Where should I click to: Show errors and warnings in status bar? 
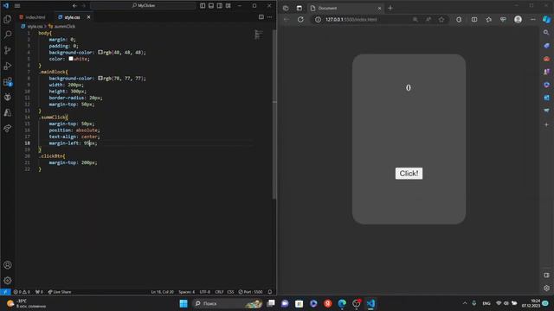point(22,292)
